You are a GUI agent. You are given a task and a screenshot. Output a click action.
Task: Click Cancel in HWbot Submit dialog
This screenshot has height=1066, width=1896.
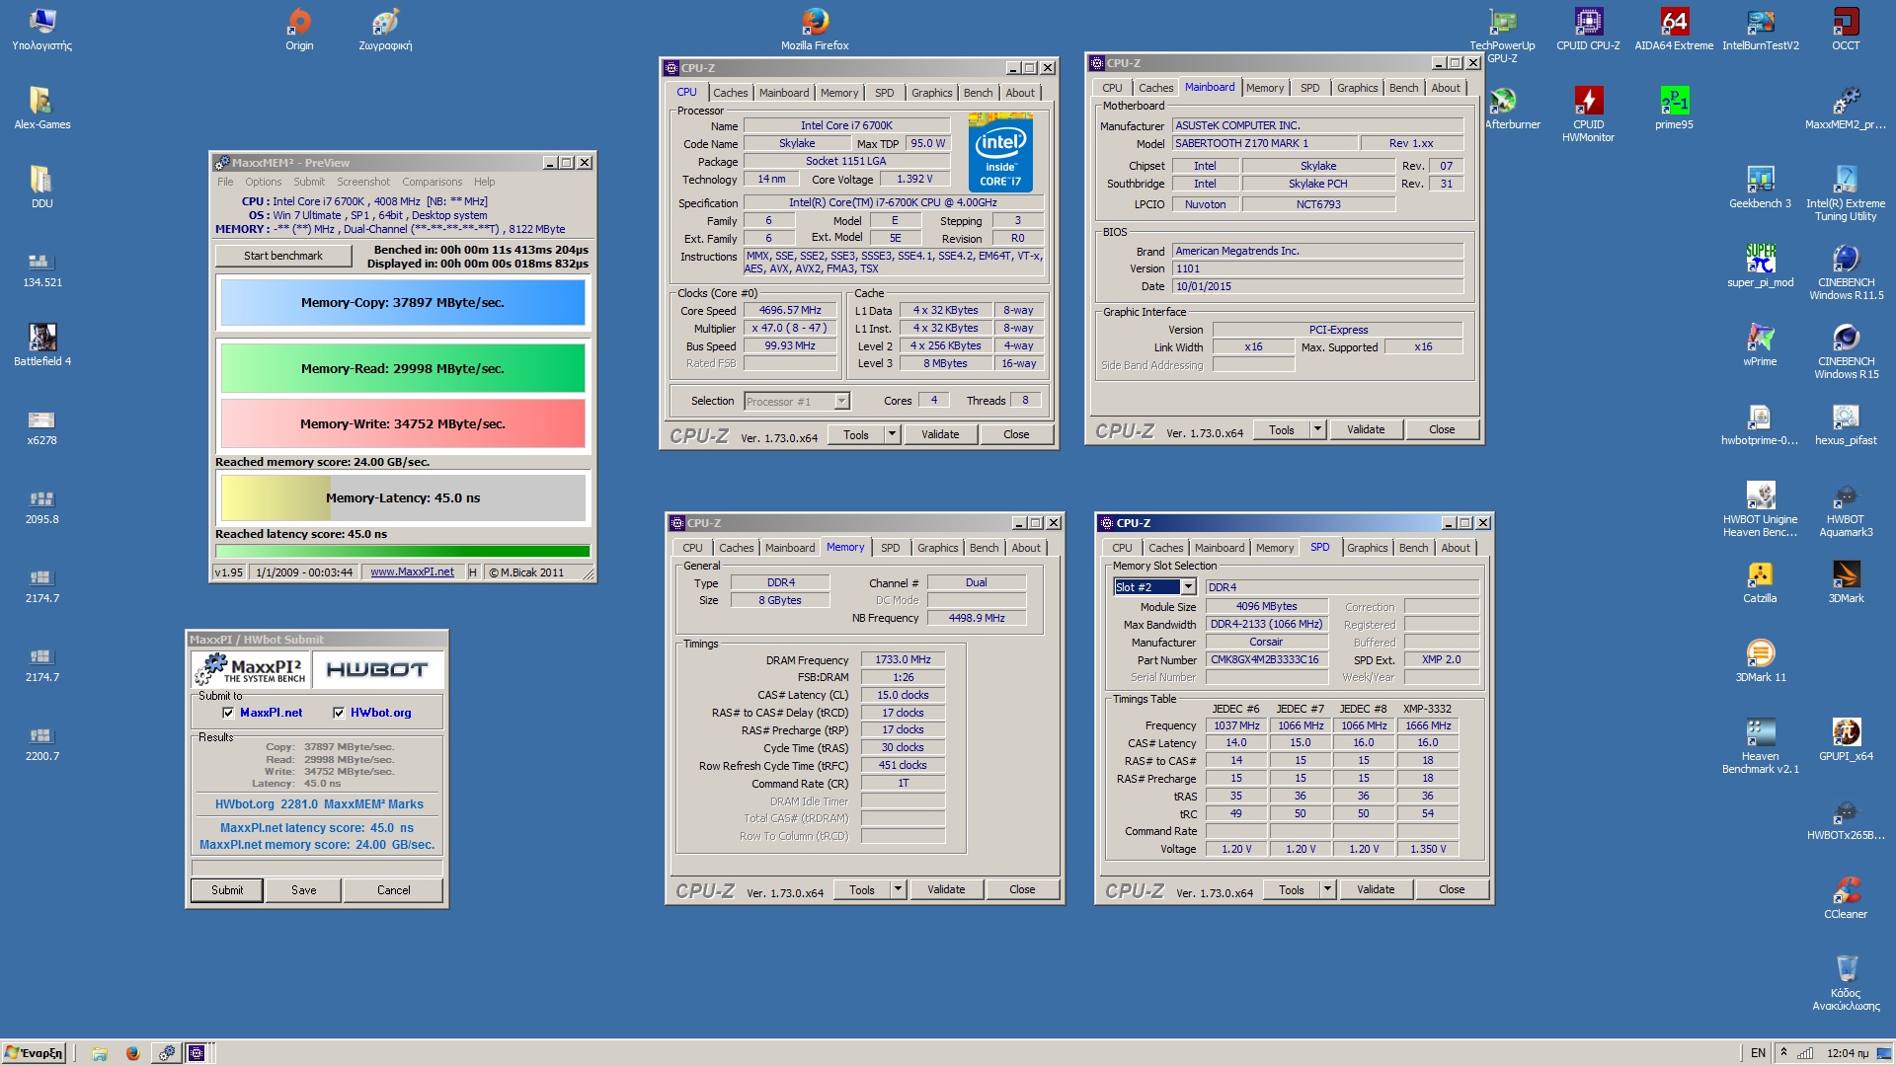(393, 890)
